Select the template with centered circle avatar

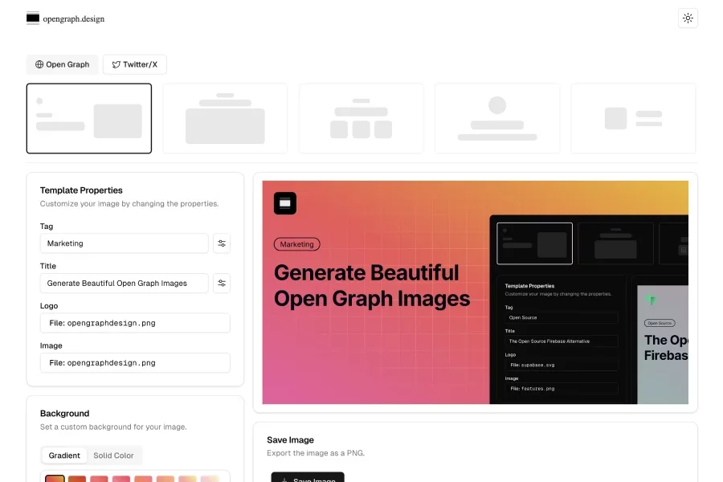(497, 117)
